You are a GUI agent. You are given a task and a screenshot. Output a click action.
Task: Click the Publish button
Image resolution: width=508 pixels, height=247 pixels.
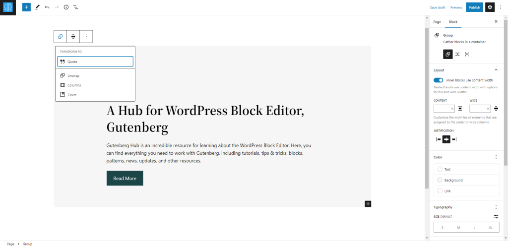[x=474, y=7]
